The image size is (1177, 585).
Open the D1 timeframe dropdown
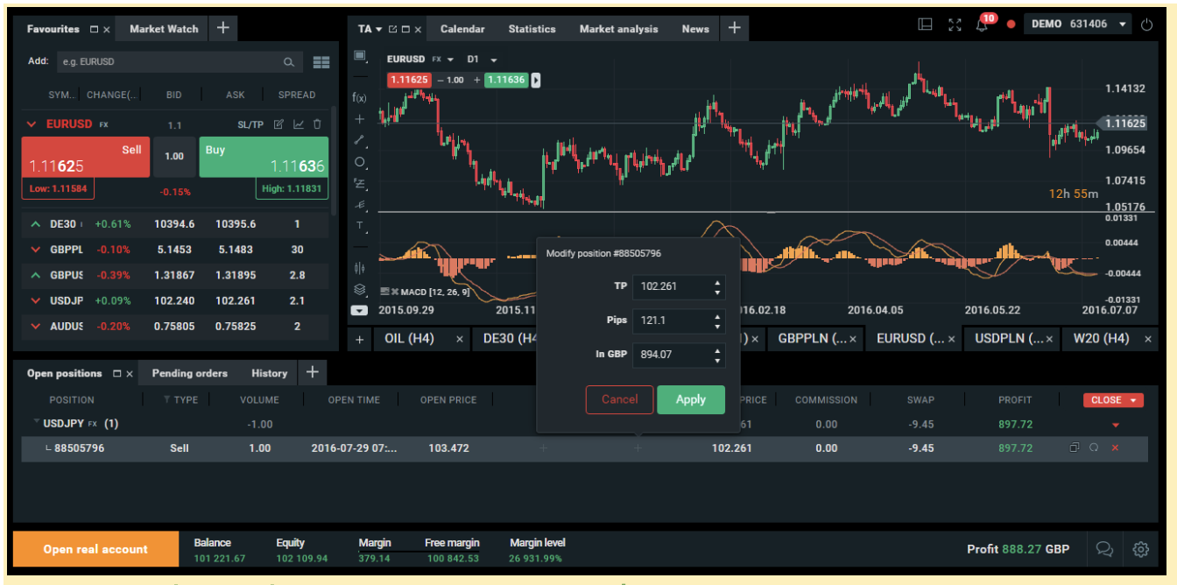(482, 60)
